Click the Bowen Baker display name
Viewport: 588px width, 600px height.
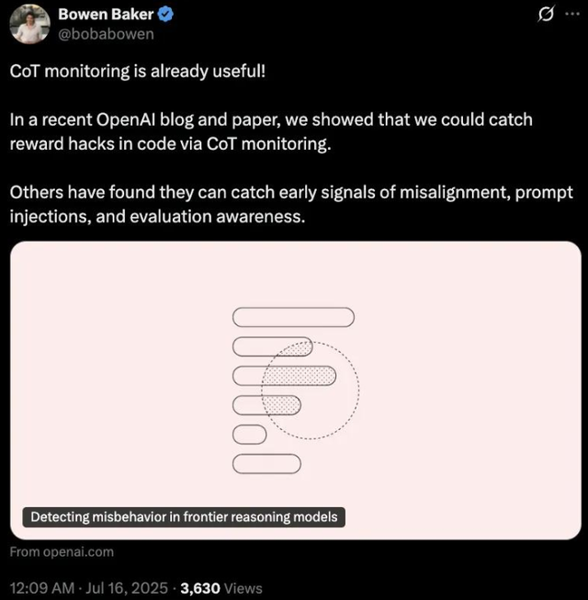coord(106,14)
